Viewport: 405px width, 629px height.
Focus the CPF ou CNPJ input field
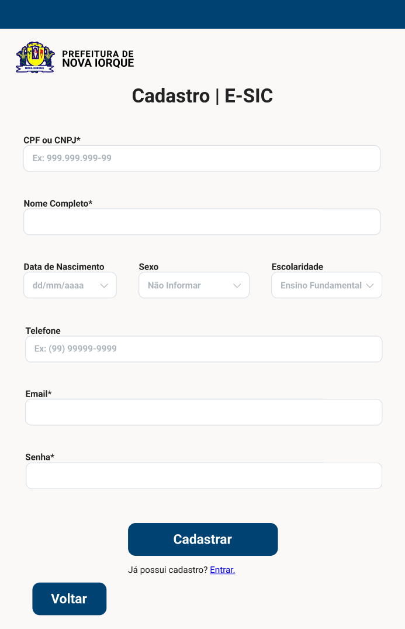pyautogui.click(x=202, y=159)
